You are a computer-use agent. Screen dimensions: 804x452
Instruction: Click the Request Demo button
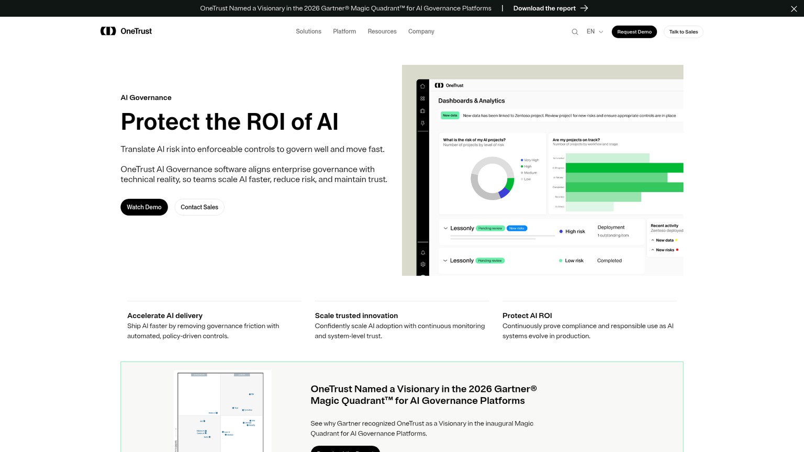pyautogui.click(x=634, y=32)
